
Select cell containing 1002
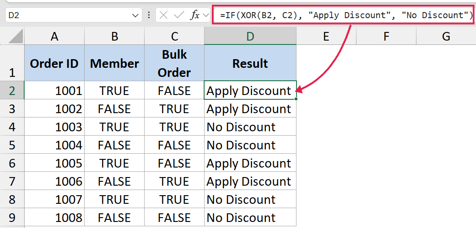pyautogui.click(x=54, y=108)
